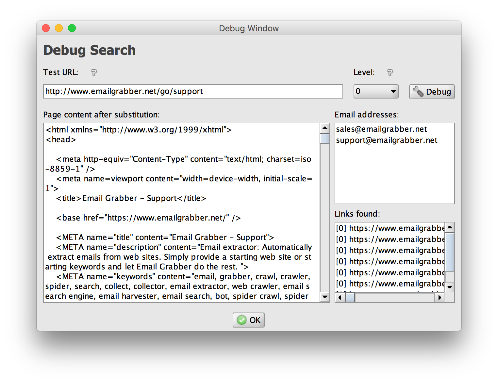Click the Links found scroll up arrow
The image size is (498, 383).
pos(450,227)
